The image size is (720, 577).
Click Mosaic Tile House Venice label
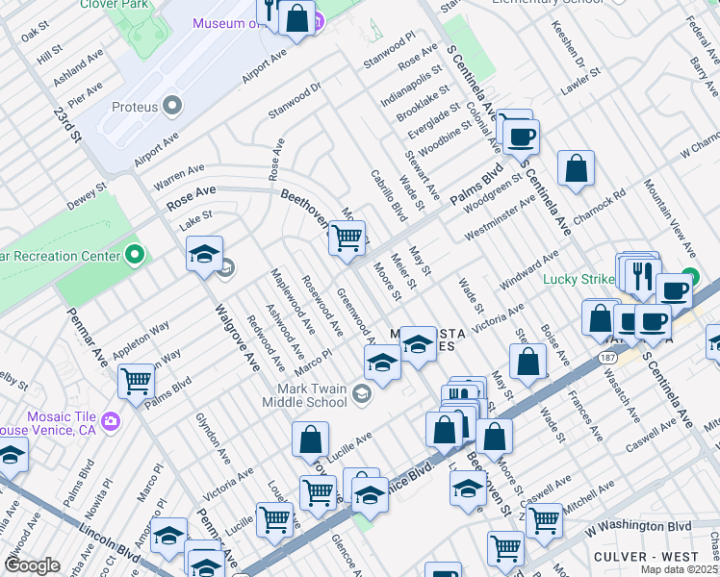[x=48, y=423]
